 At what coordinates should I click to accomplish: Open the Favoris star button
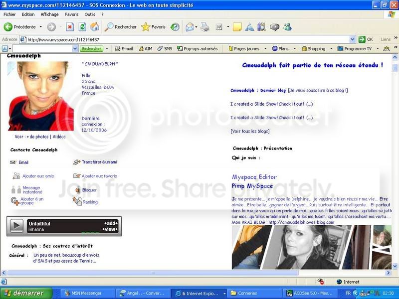tap(154, 27)
